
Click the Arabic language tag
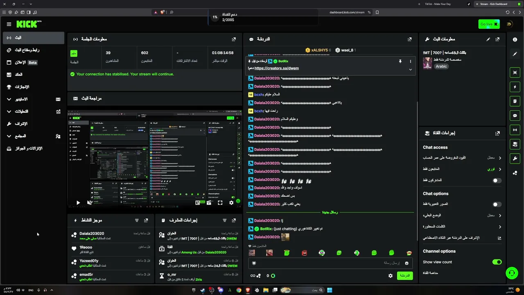pyautogui.click(x=441, y=66)
